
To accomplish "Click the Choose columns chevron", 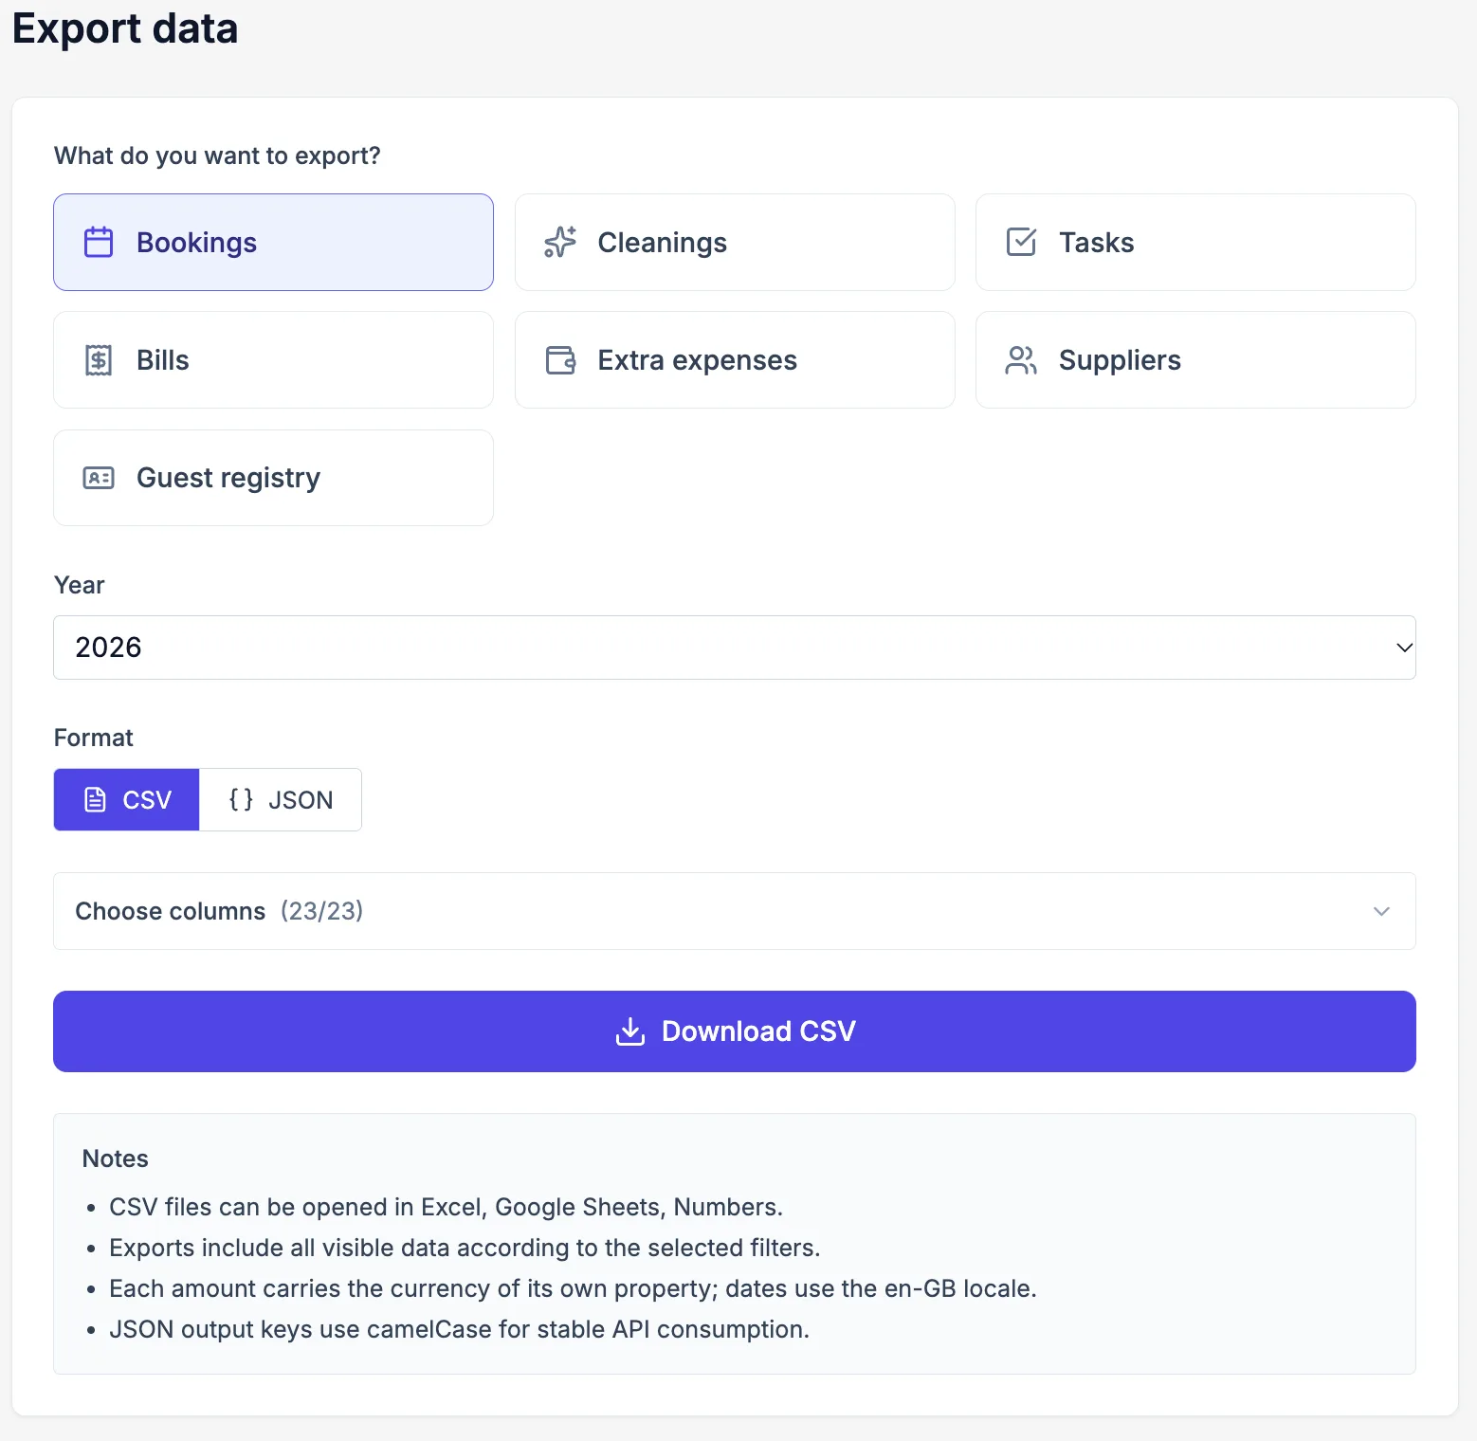I will tap(1381, 911).
